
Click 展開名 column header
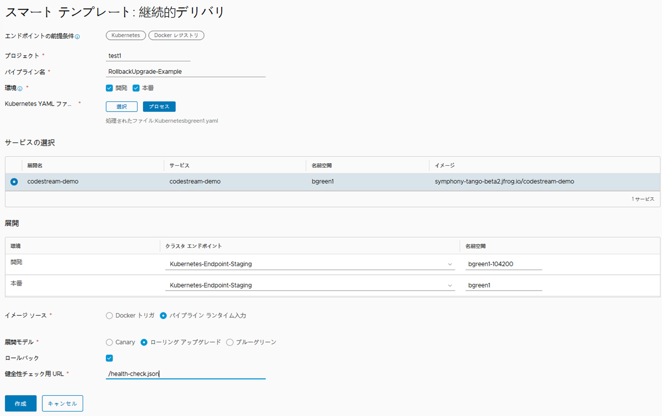35,166
